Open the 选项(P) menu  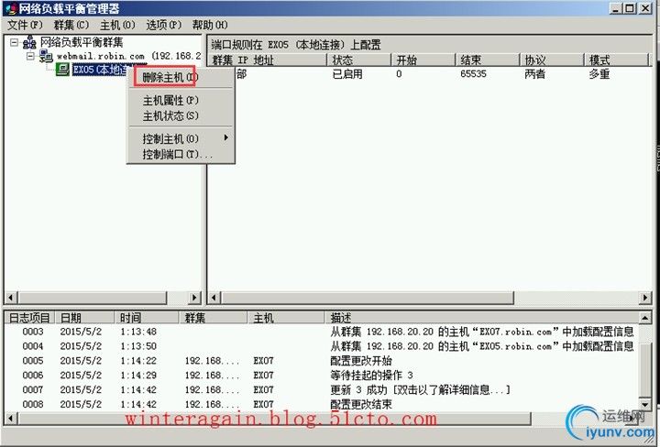click(164, 26)
